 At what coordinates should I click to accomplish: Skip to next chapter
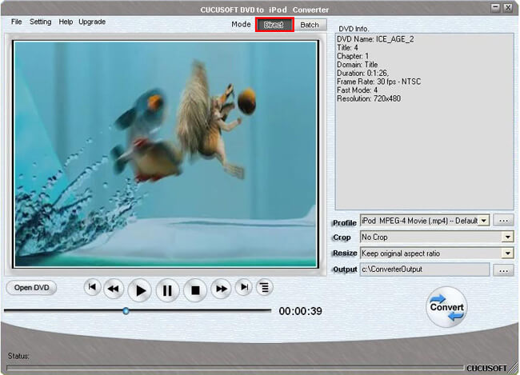pos(243,288)
